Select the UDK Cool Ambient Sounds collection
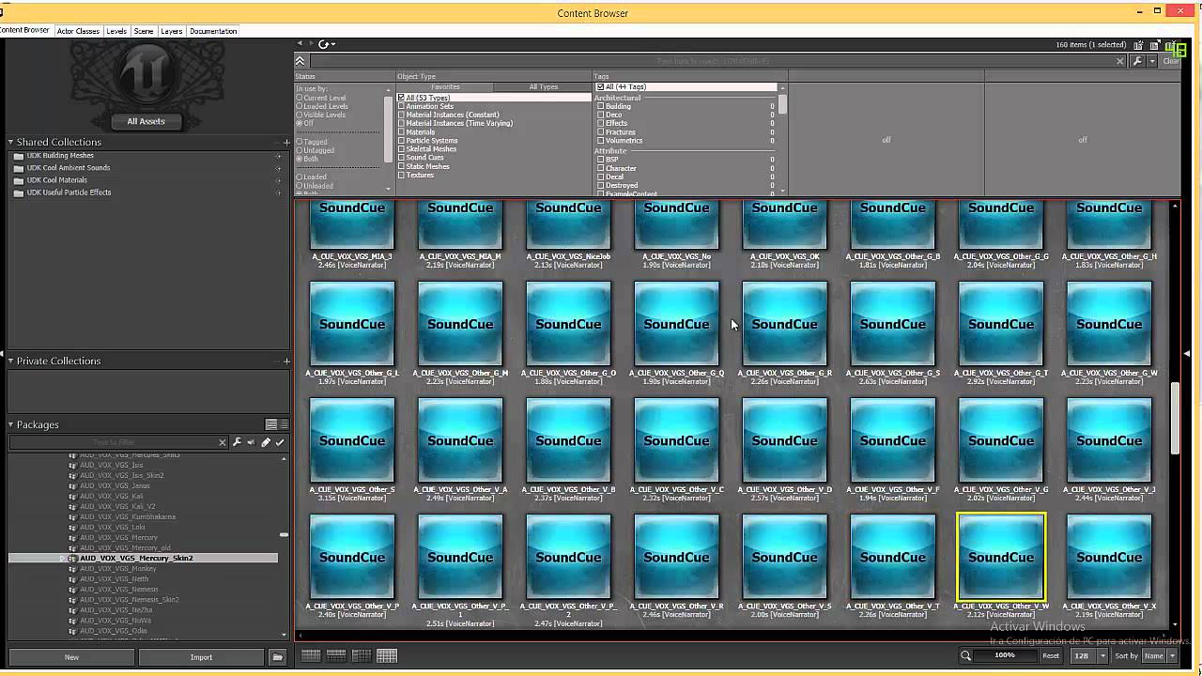 [69, 168]
